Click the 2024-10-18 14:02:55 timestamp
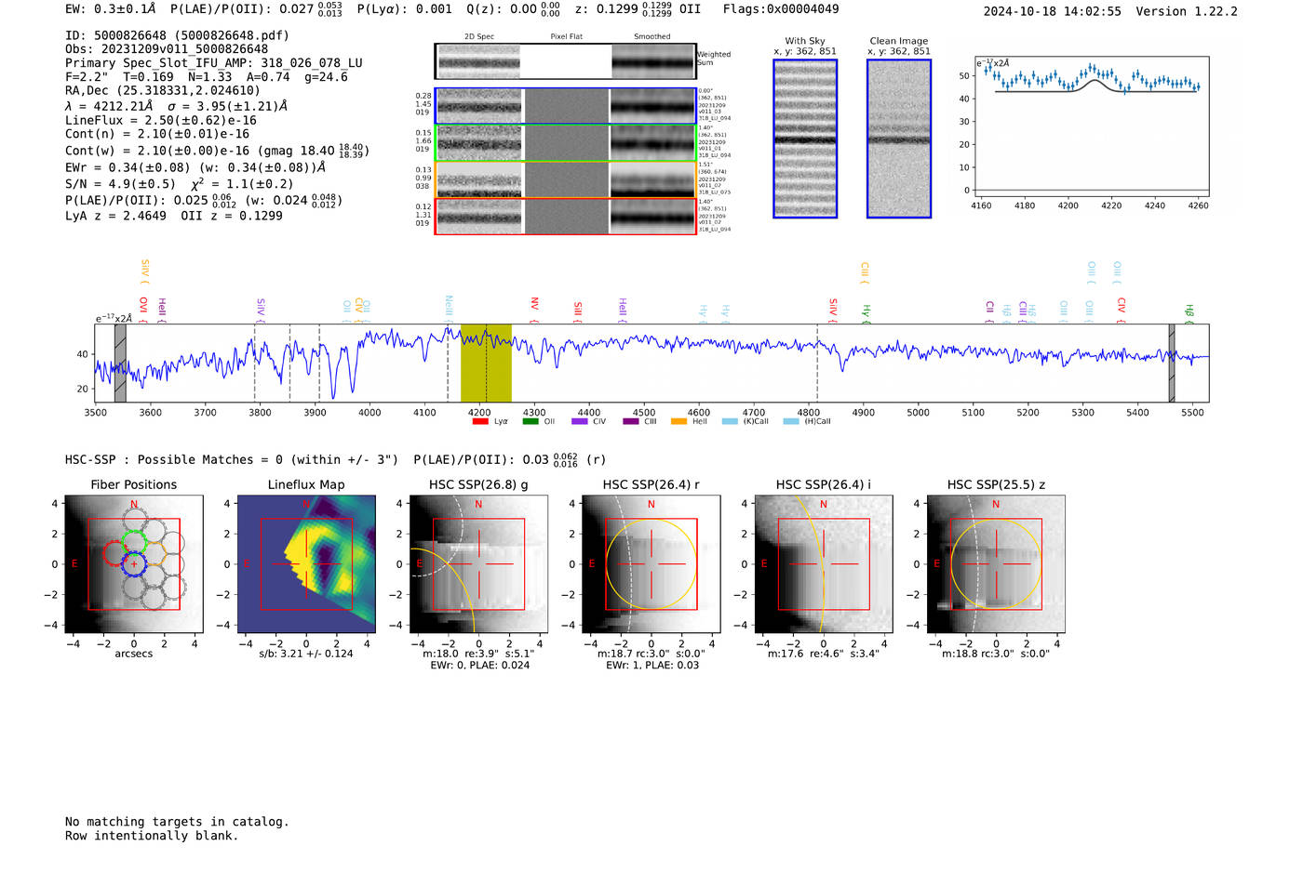1303x886 pixels. 1053,11
